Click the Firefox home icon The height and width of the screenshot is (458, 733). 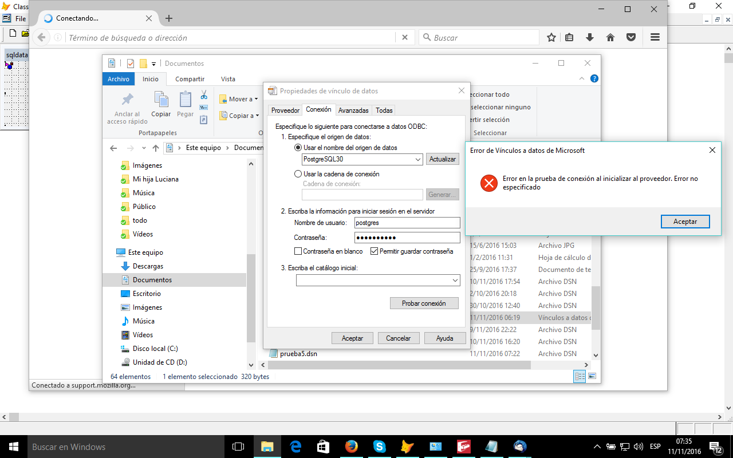610,38
